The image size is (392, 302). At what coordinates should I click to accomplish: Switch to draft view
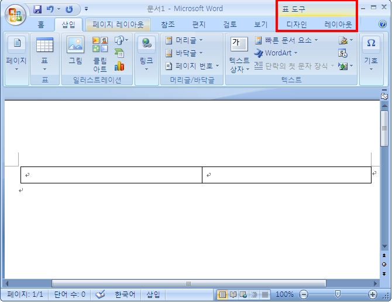click(265, 295)
